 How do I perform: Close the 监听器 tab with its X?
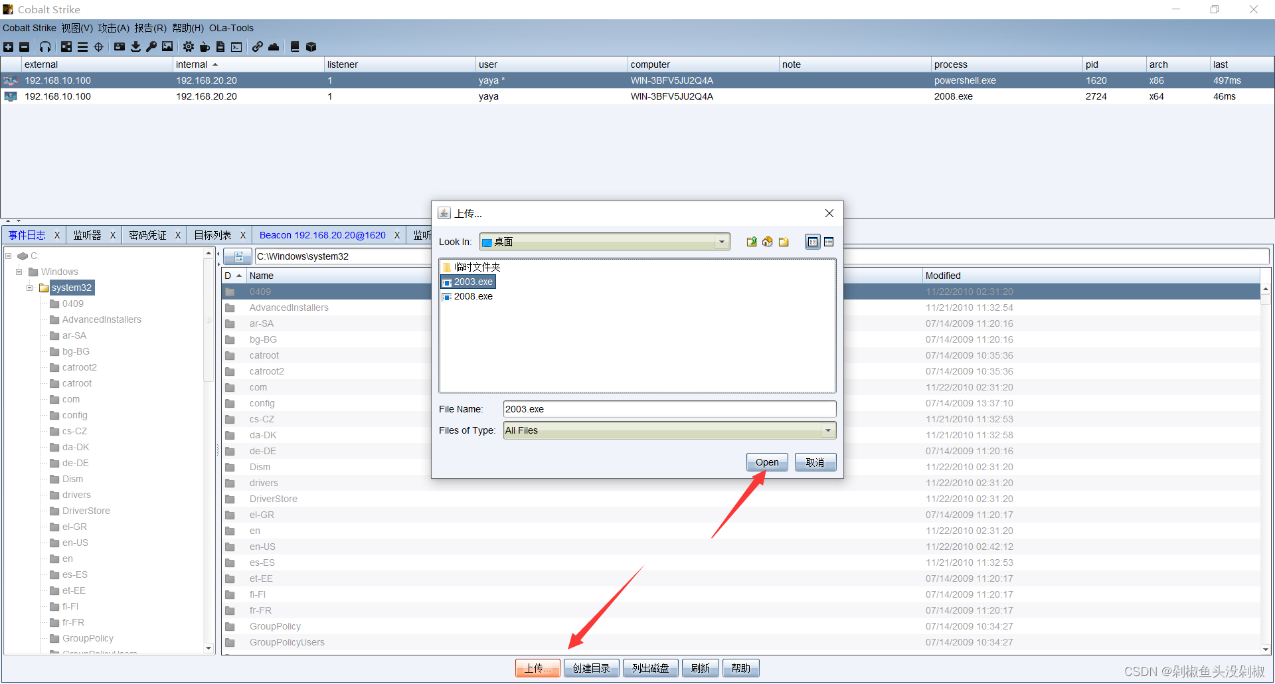point(113,235)
